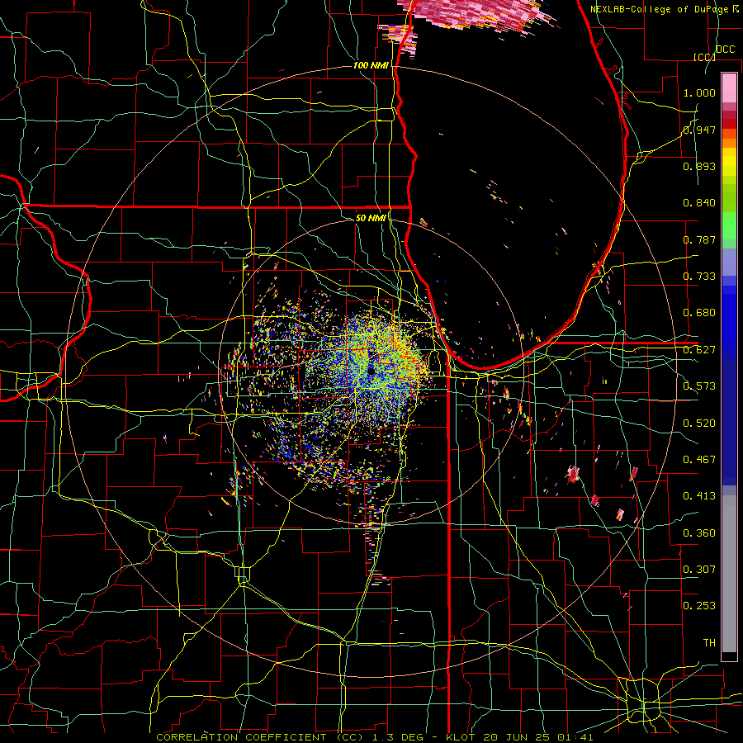Select the 0.573 scale value

pyautogui.click(x=699, y=386)
